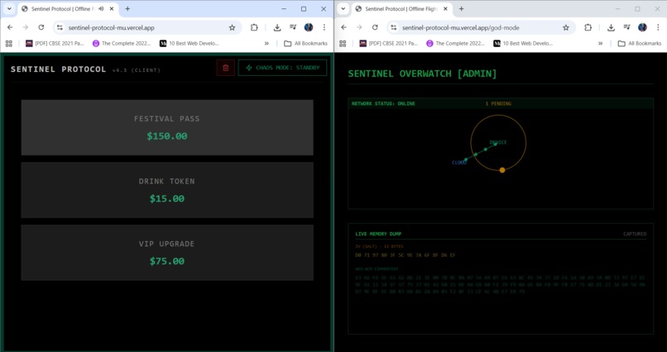Open 10 Best Web Develo bookmark in left window
Viewport: 667px width, 352px height.
[x=190, y=43]
